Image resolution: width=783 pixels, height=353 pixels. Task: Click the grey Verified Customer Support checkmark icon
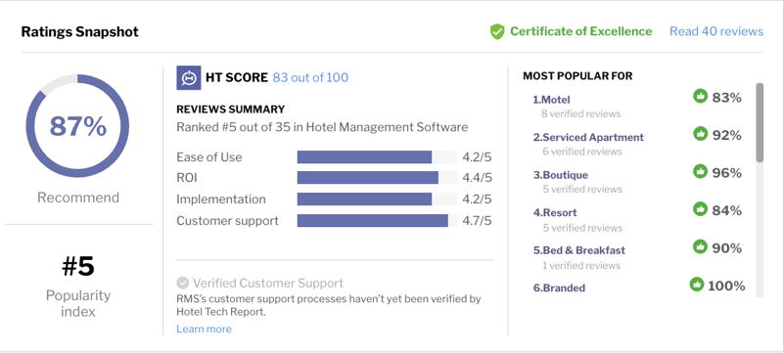click(183, 283)
